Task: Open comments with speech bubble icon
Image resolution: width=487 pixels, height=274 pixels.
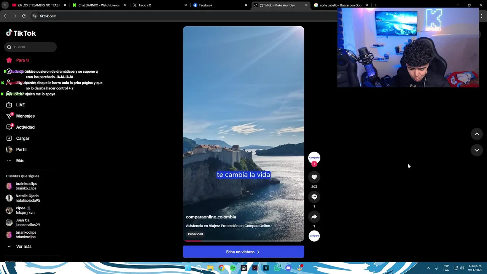Action: tap(314, 197)
